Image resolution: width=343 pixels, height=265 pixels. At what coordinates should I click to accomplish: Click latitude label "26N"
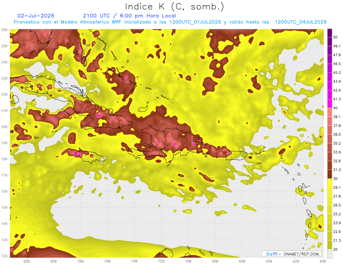pos(4,30)
